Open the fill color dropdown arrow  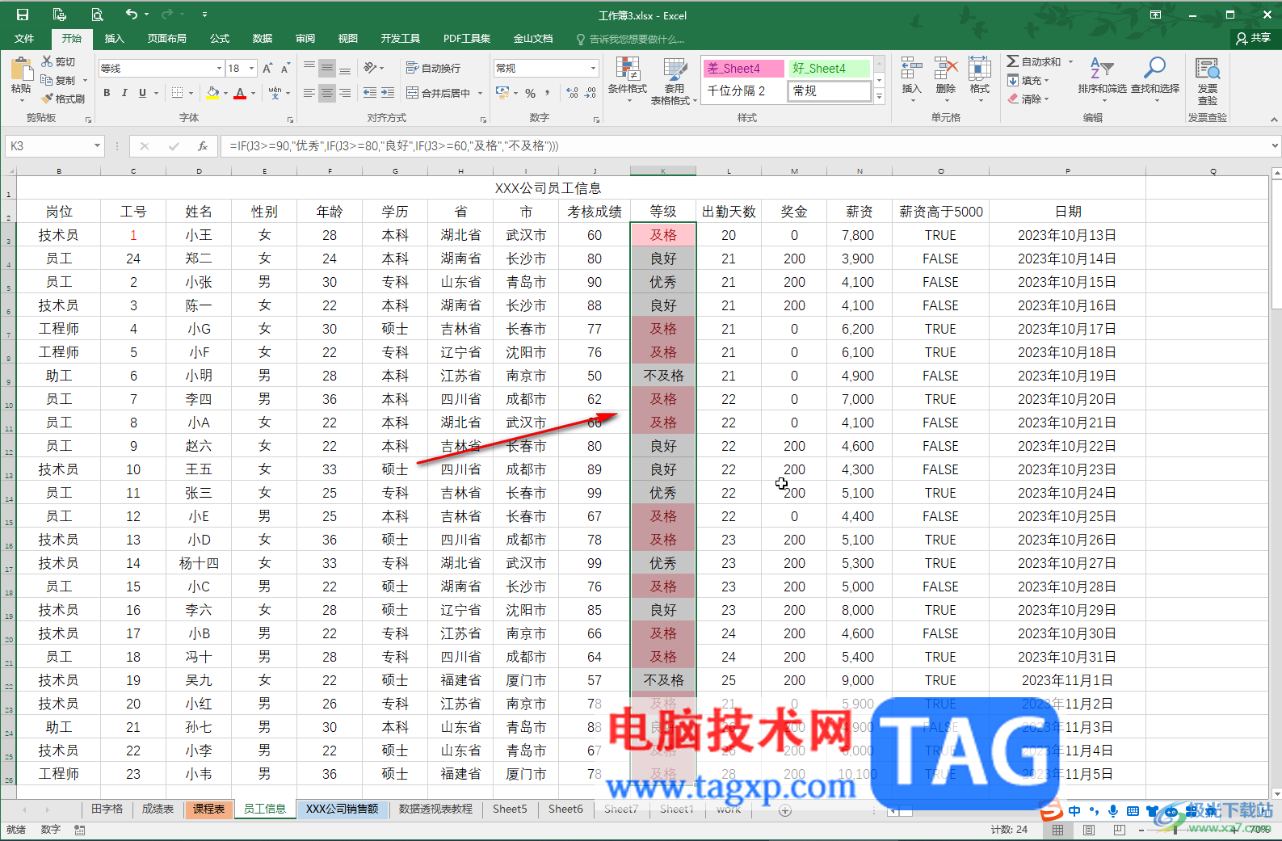(x=225, y=93)
